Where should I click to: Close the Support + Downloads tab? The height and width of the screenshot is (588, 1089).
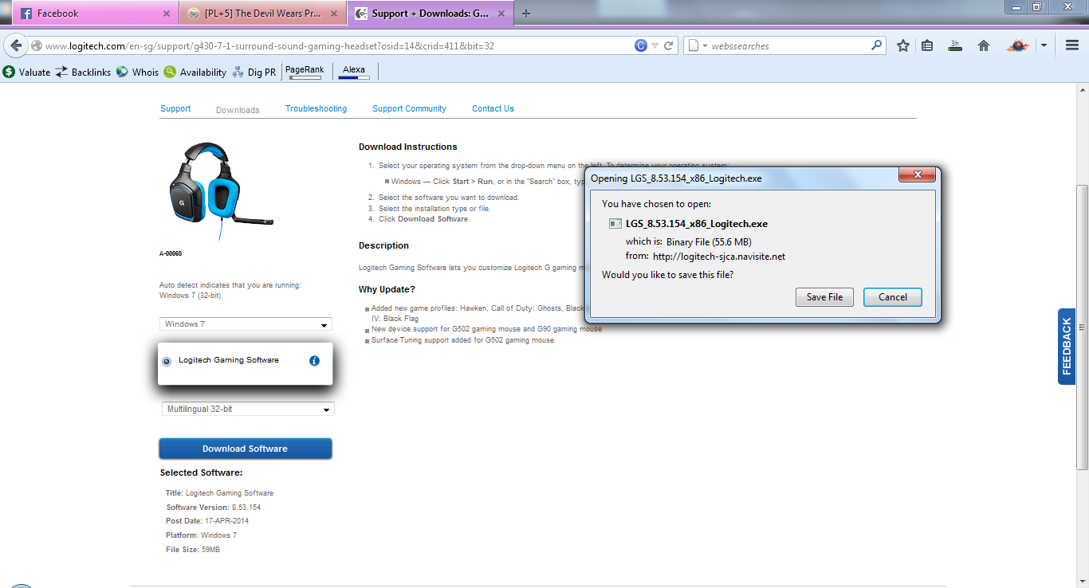click(500, 14)
